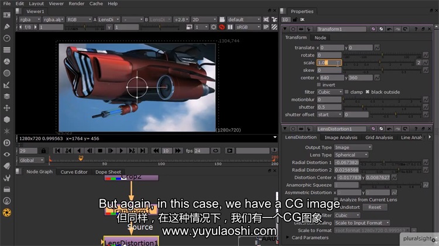
Task: Open the Keyer nodes icon
Action: click(6, 85)
